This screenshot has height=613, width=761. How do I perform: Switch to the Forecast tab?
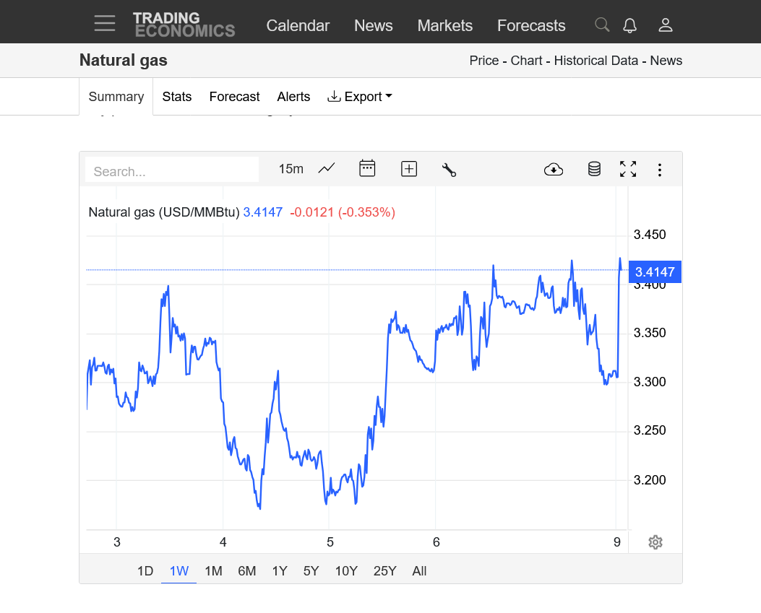pos(234,97)
